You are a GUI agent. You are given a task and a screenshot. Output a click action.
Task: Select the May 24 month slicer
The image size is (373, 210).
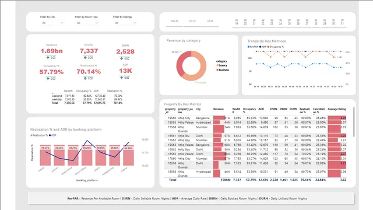tap(174, 21)
